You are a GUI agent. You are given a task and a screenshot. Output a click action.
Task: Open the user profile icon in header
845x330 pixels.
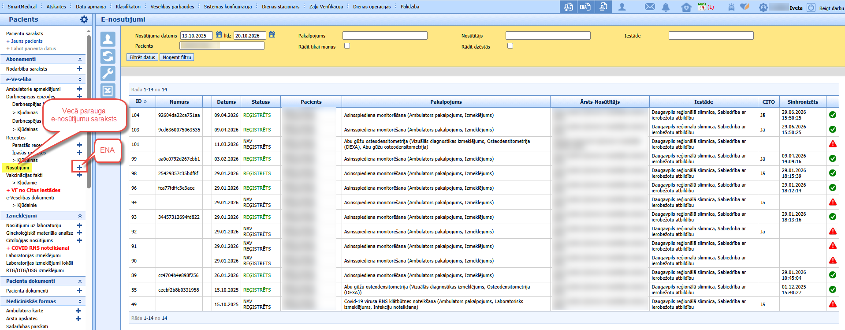(x=622, y=7)
